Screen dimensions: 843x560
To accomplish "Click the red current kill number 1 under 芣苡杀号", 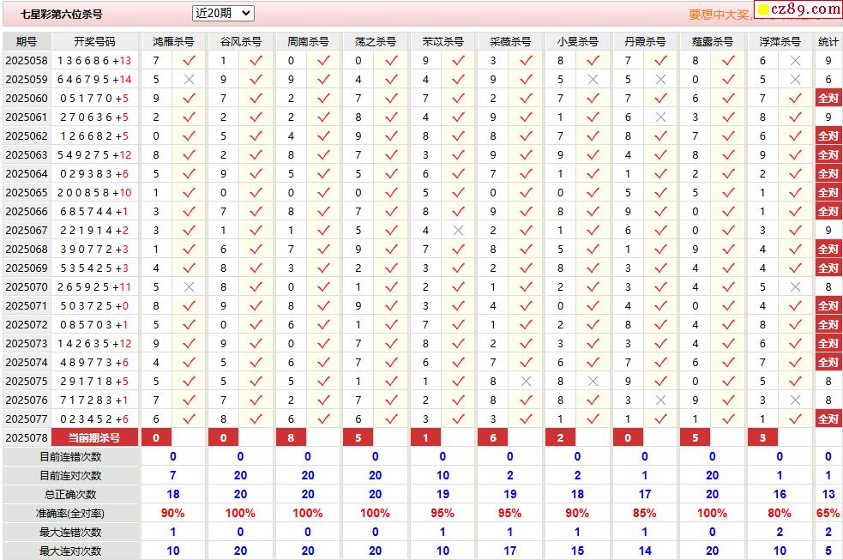I will click(x=425, y=438).
